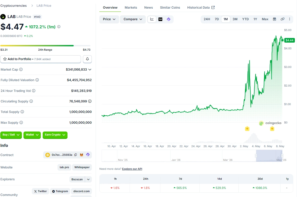The width and height of the screenshot is (297, 197).
Task: Switch to the Overview tab
Action: click(x=110, y=8)
